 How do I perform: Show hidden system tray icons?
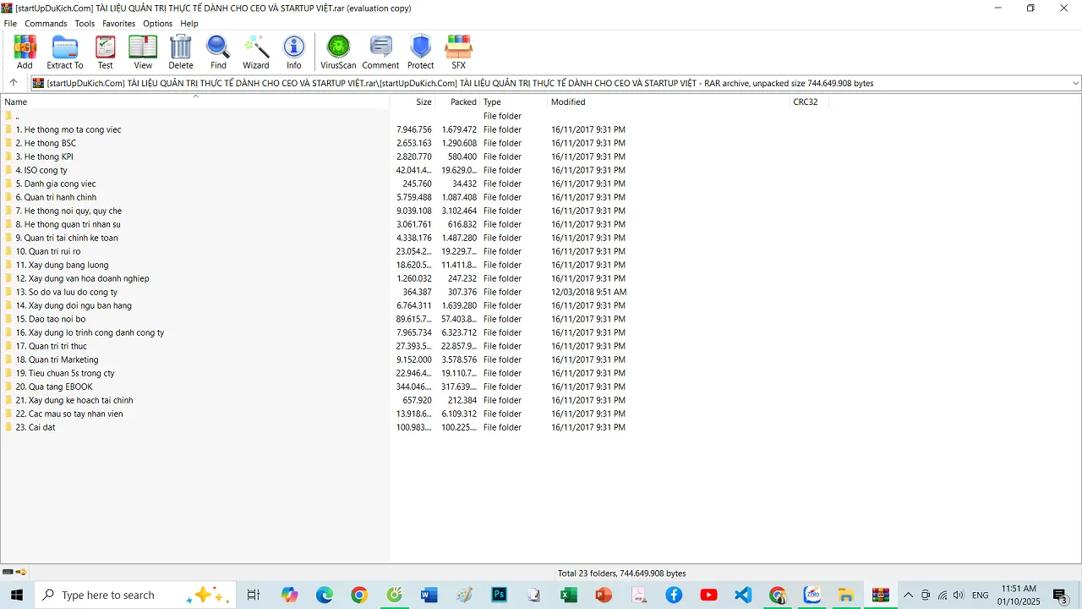click(x=909, y=595)
